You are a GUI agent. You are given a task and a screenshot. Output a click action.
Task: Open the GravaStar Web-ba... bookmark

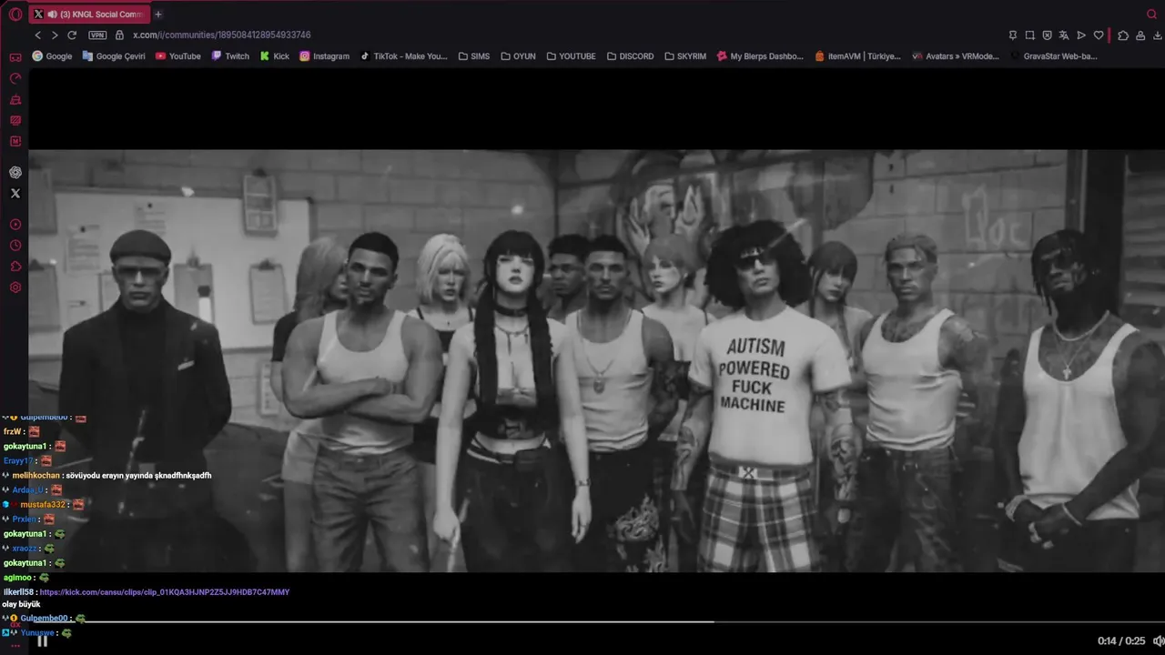pos(1053,55)
